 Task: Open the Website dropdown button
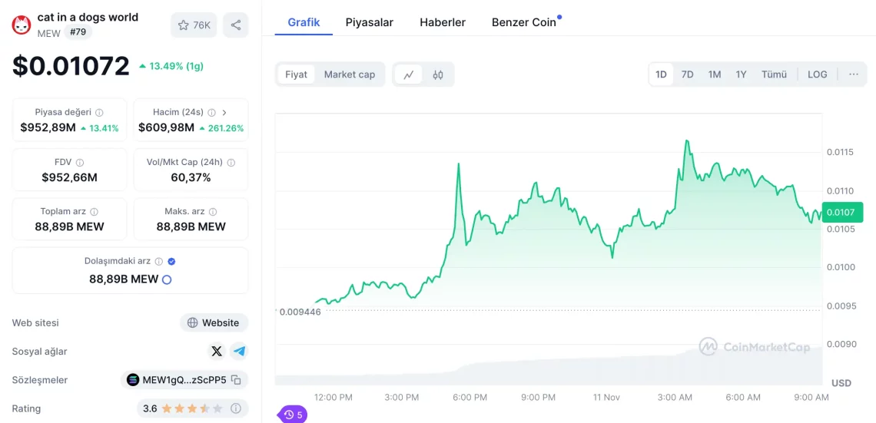[x=214, y=322]
